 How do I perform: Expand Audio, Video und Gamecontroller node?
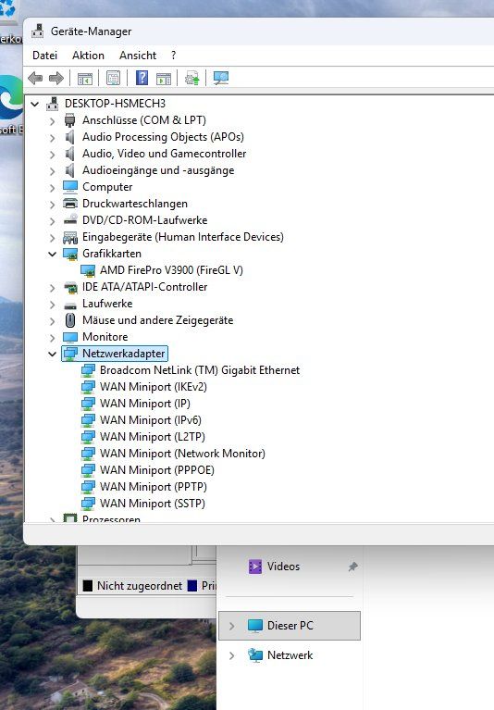[x=52, y=155]
